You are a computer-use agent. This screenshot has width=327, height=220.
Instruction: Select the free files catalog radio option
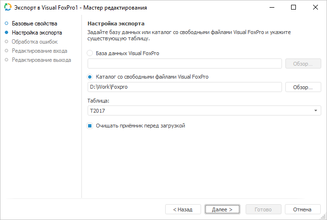90,77
